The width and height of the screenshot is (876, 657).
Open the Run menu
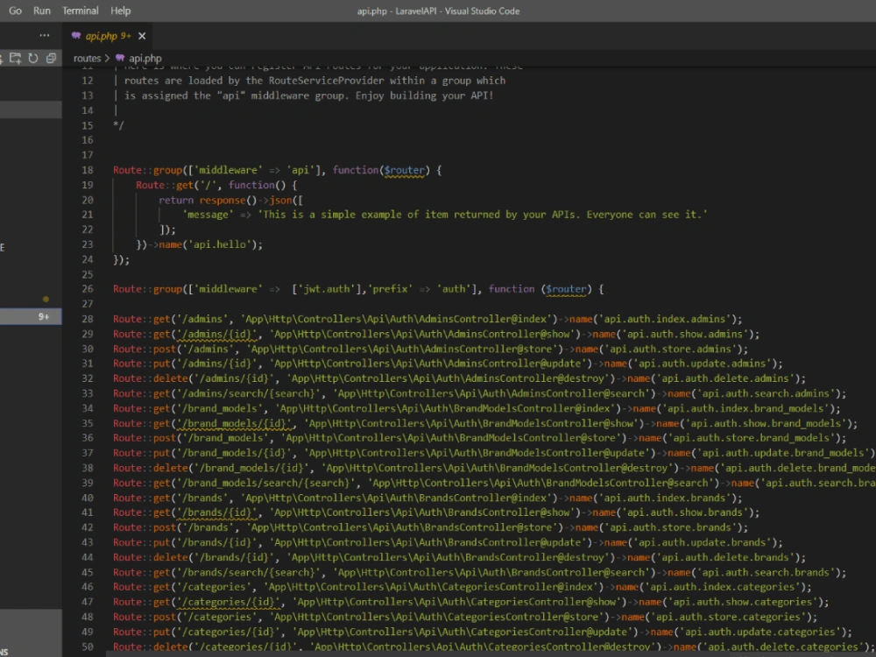[x=41, y=11]
